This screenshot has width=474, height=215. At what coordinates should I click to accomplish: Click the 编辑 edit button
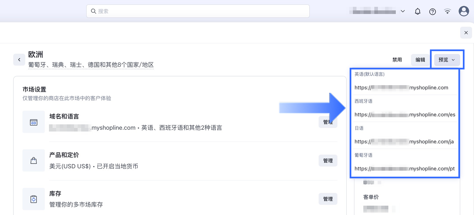[420, 60]
